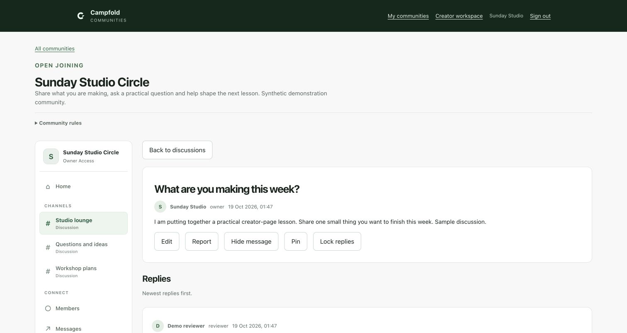The height and width of the screenshot is (333, 627).
Task: Select Home in the sidebar
Action: coord(83,187)
